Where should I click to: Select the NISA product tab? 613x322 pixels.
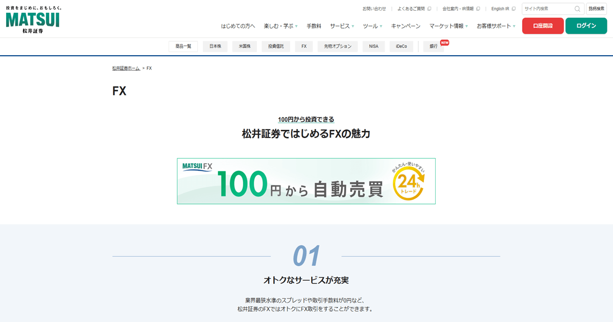(x=373, y=47)
